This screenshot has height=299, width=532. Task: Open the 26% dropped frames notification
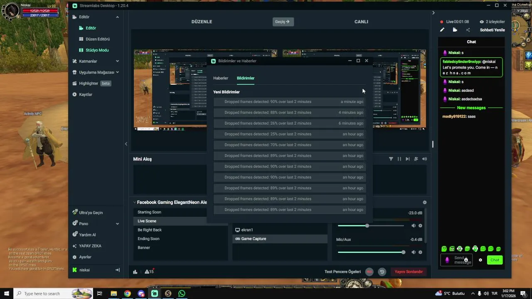290,123
